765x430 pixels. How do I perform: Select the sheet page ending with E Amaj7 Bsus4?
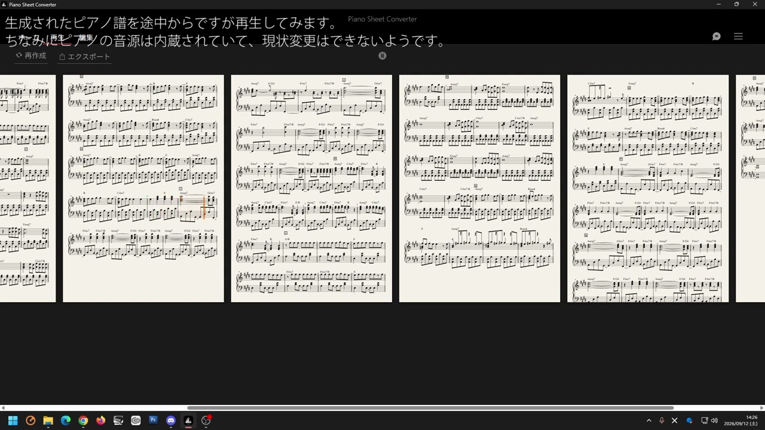coord(479,188)
